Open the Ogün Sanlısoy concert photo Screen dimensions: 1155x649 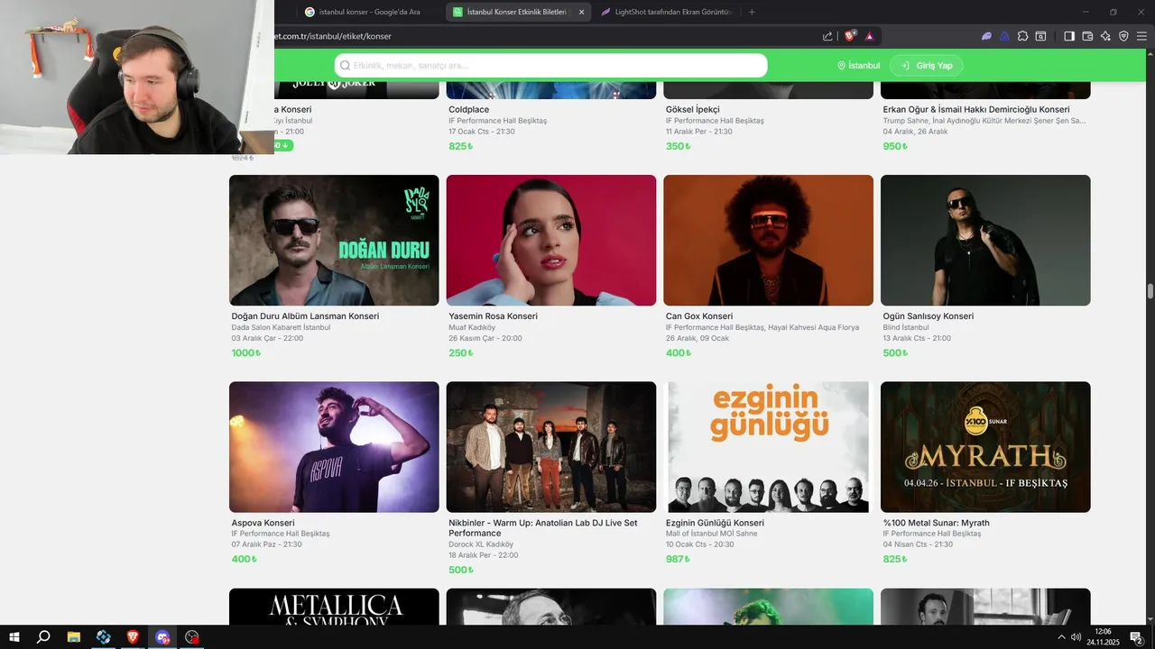pyautogui.click(x=985, y=240)
